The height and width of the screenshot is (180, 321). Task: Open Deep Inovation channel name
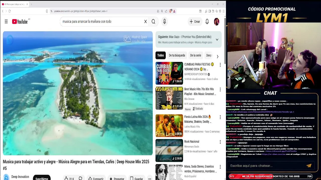pos(20,177)
